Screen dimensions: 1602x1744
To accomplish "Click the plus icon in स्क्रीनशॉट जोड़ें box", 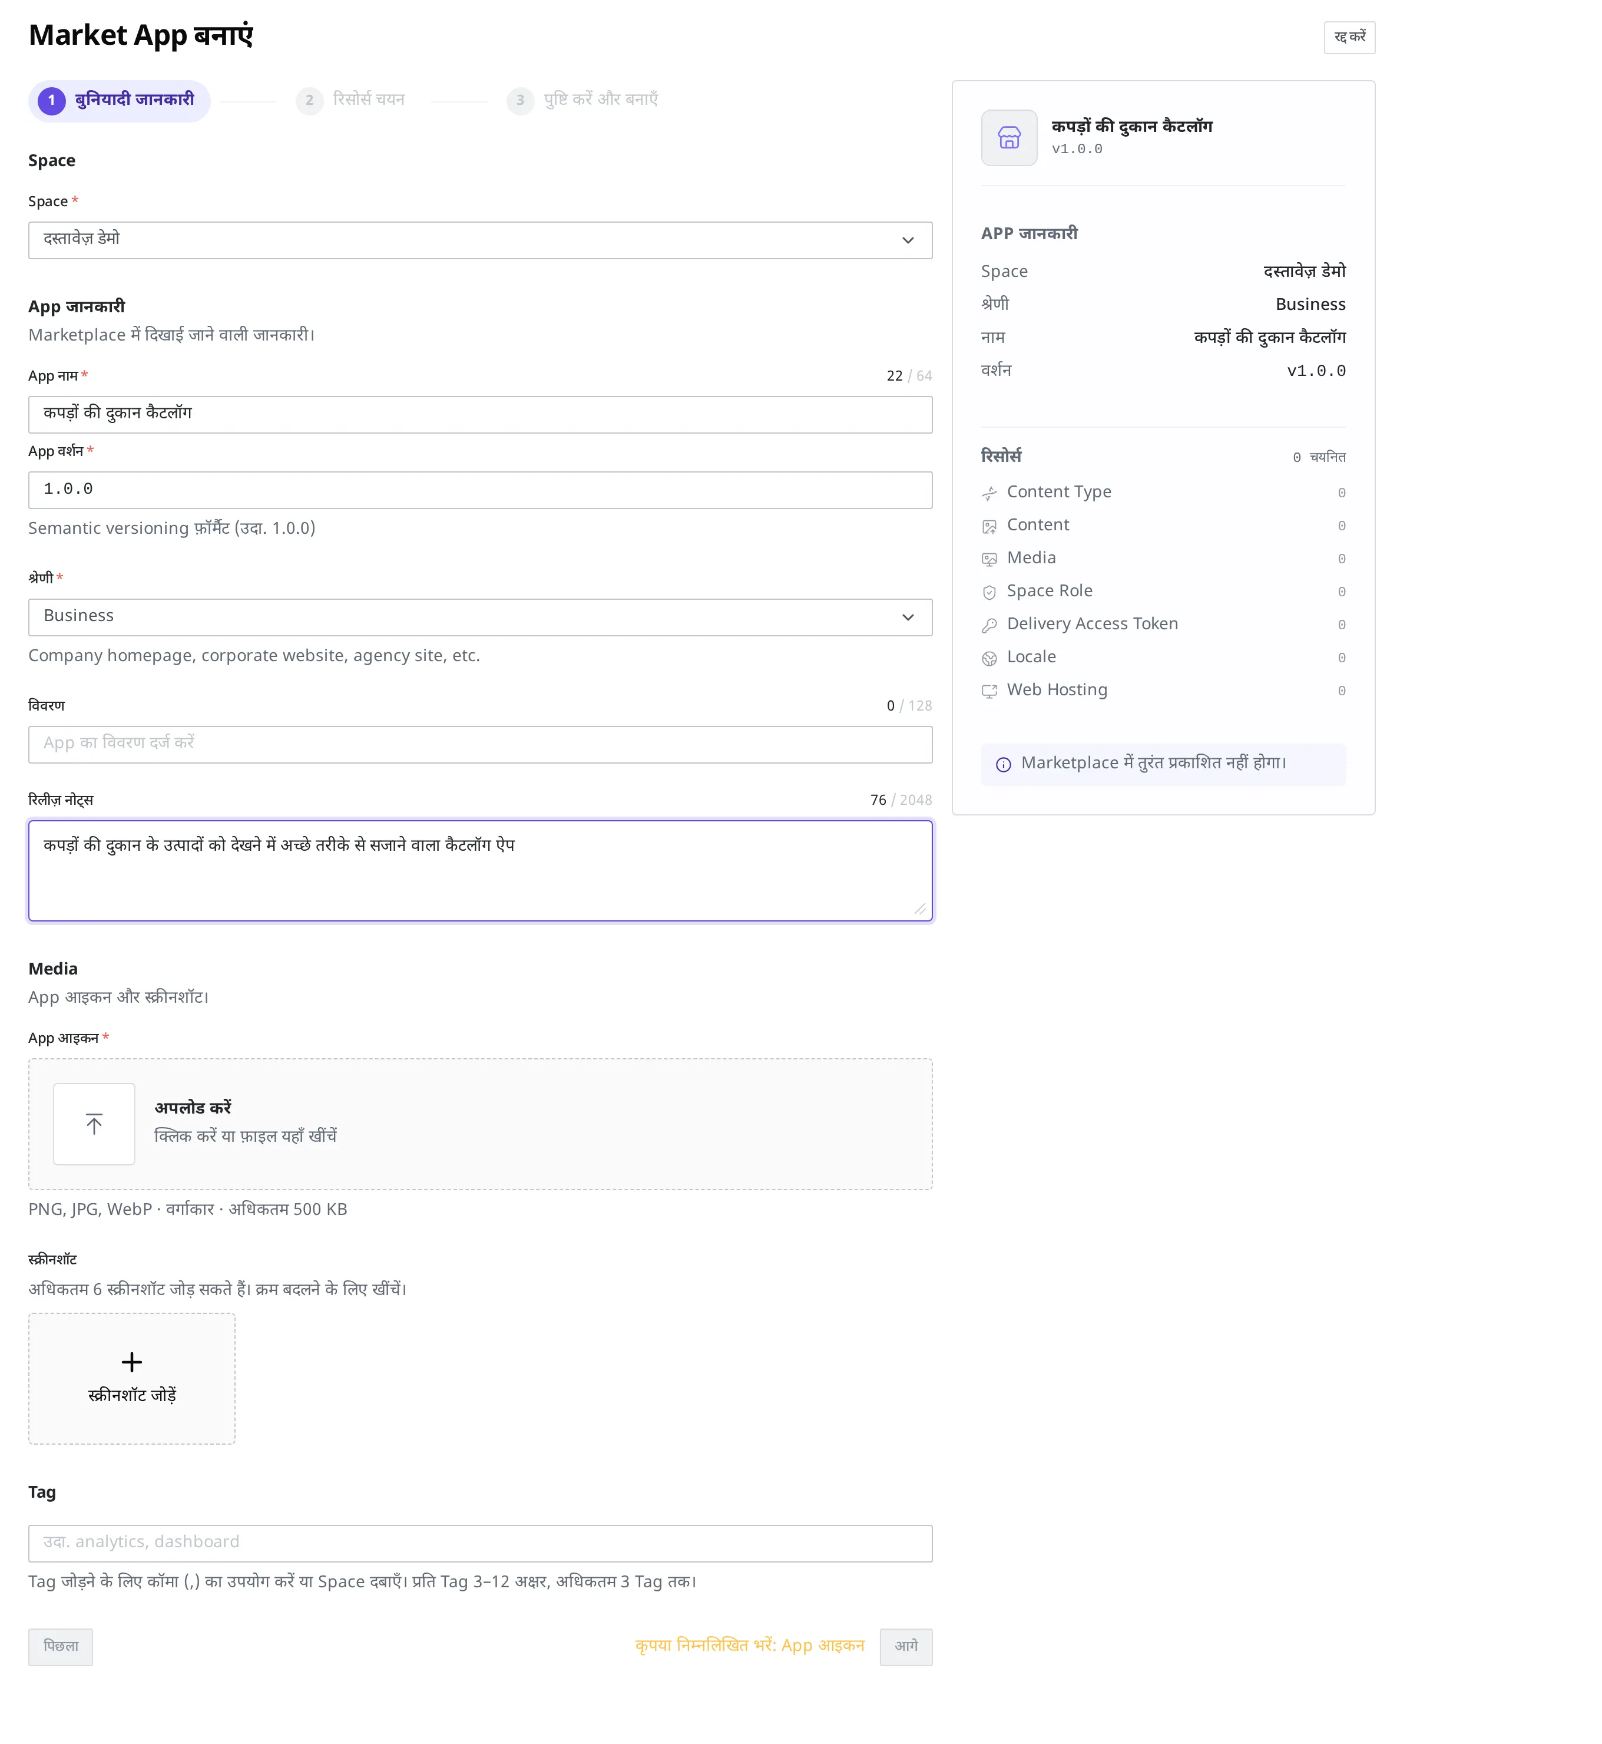I will coord(132,1362).
